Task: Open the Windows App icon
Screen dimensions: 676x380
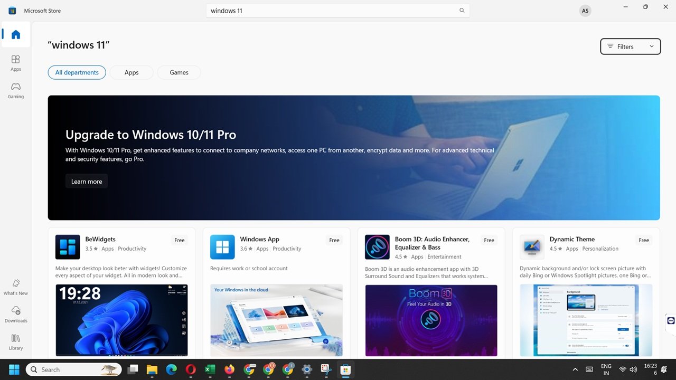Action: click(222, 247)
